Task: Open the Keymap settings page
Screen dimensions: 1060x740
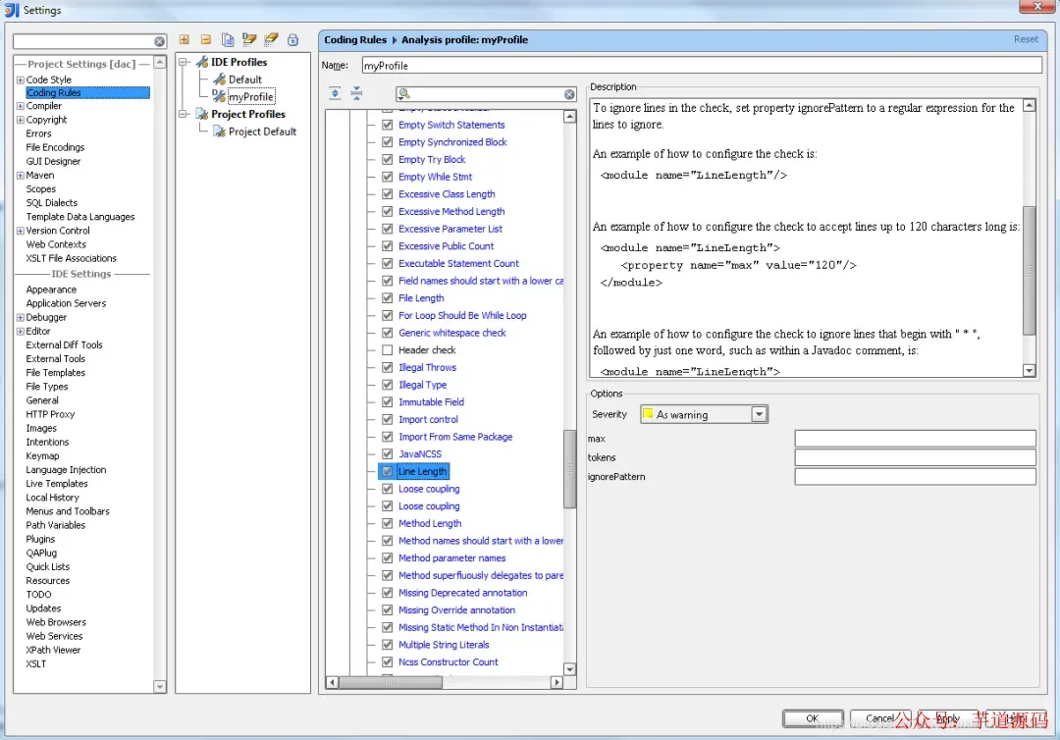Action: 42,456
